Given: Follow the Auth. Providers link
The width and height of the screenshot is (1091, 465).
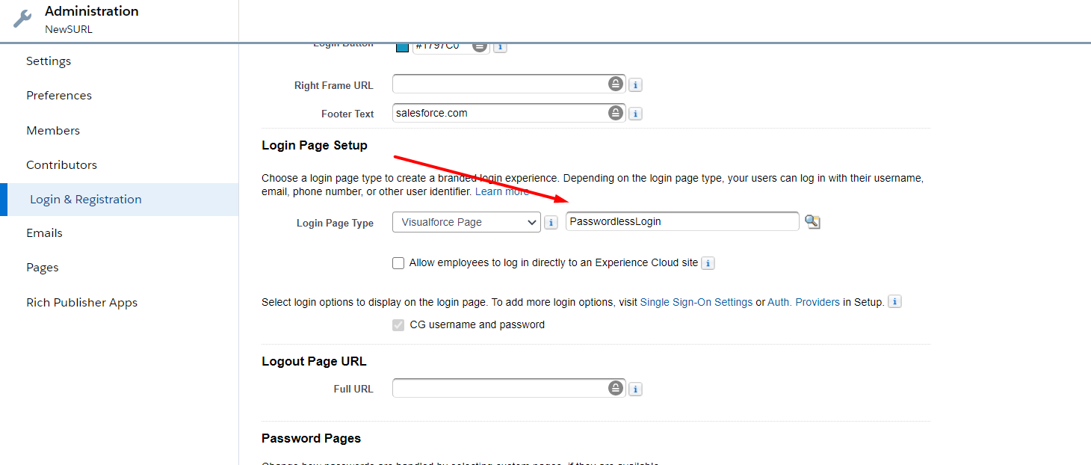Looking at the screenshot, I should pos(803,302).
